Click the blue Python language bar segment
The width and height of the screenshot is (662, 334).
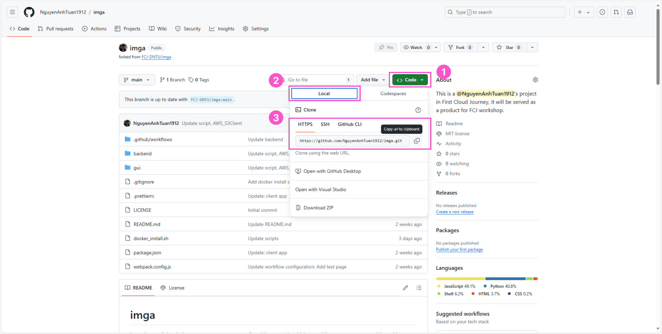506,279
